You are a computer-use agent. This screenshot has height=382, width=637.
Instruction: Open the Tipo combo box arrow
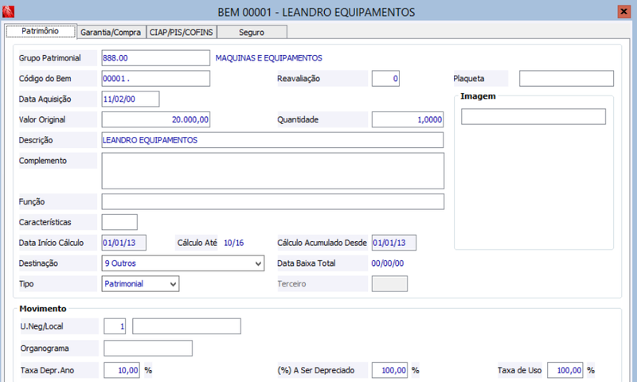pyautogui.click(x=173, y=284)
